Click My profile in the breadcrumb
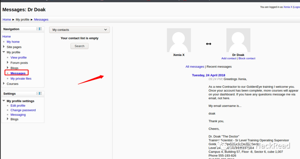Screen dimensions: 300x159 pos(22,19)
